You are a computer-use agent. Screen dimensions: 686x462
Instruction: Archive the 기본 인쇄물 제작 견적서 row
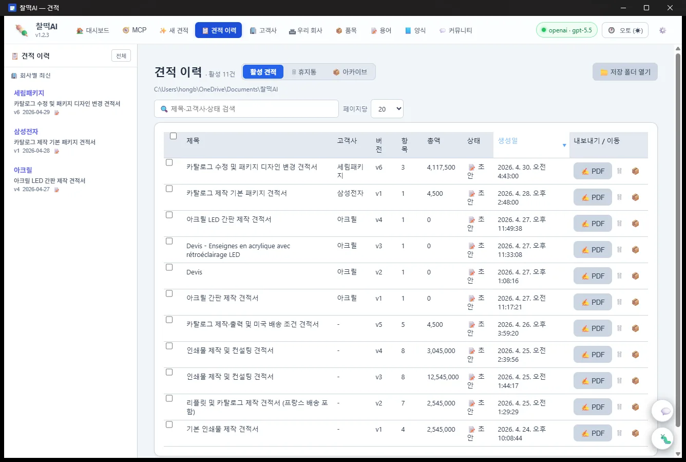point(635,433)
